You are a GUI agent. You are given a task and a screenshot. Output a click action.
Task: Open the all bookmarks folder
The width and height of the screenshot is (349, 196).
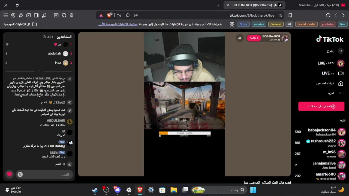point(20,24)
